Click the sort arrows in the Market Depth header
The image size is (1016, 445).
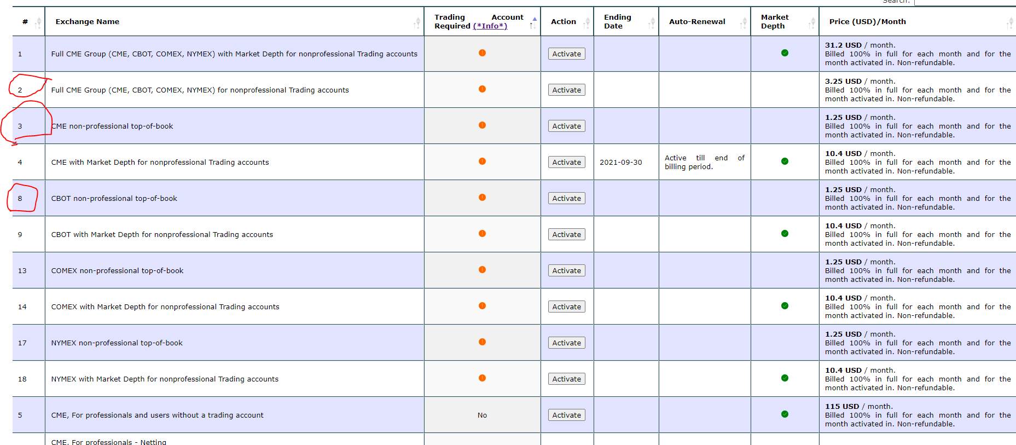point(812,23)
